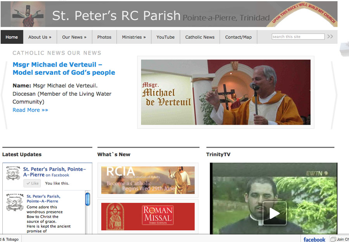Click the Read More link
Viewport: 349px width, 242px height.
(x=30, y=110)
